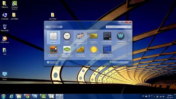Screen dimensions: 176x99
Task: Click the white Camtasia recorder taskbar icon
Action: point(51,97)
